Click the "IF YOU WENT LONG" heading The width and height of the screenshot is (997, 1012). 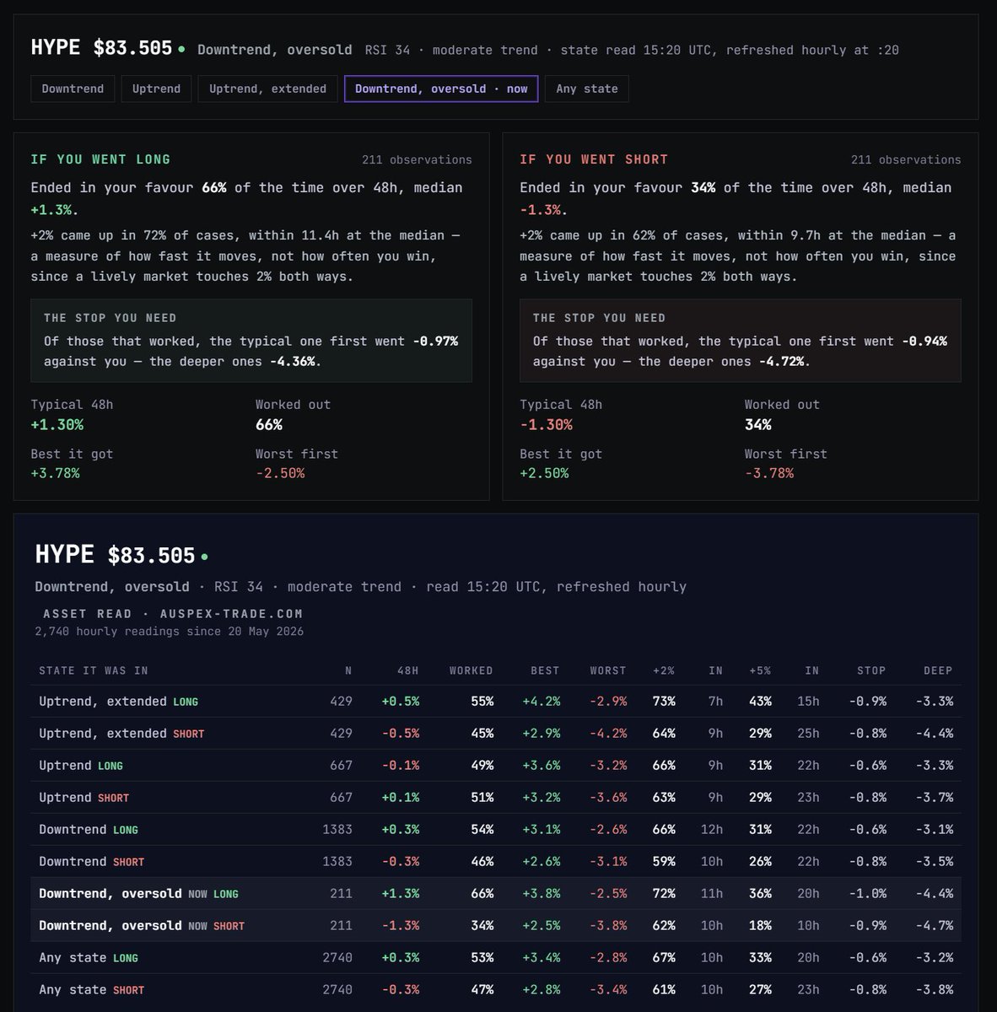[x=100, y=159]
